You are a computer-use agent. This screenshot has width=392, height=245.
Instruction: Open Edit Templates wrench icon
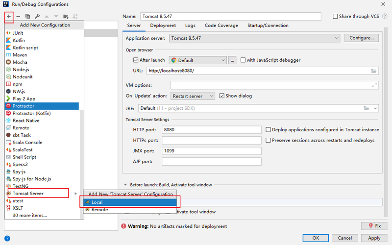(x=37, y=17)
